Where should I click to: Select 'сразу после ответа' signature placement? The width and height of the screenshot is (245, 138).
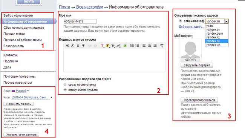click(x=65, y=84)
